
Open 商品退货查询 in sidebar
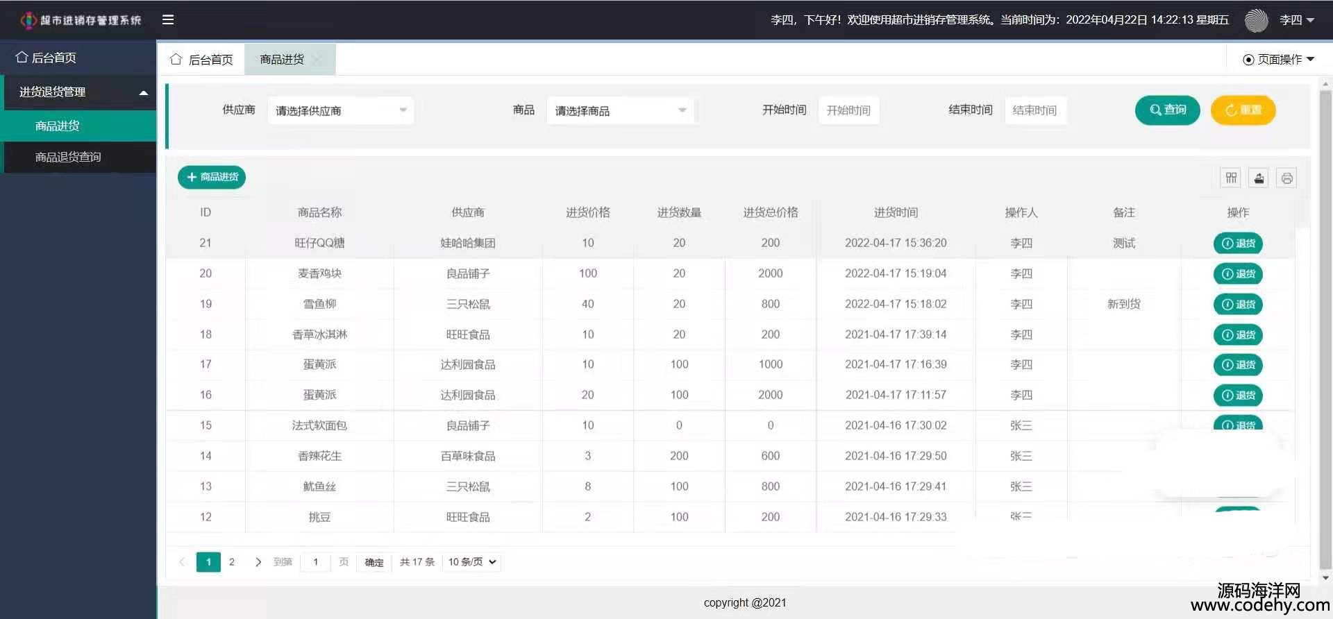[x=68, y=158]
